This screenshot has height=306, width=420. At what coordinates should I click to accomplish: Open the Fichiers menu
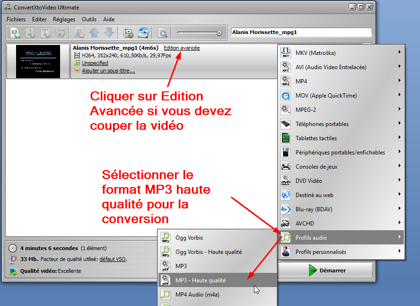pyautogui.click(x=16, y=19)
